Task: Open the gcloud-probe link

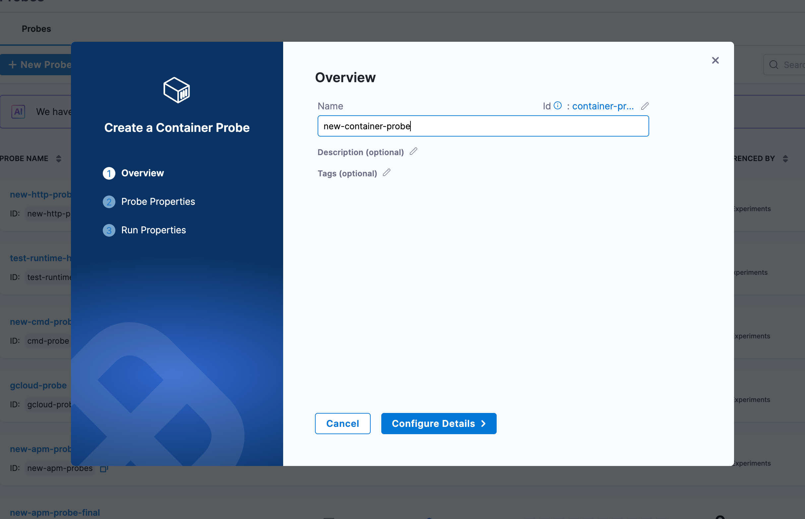Action: (x=38, y=385)
